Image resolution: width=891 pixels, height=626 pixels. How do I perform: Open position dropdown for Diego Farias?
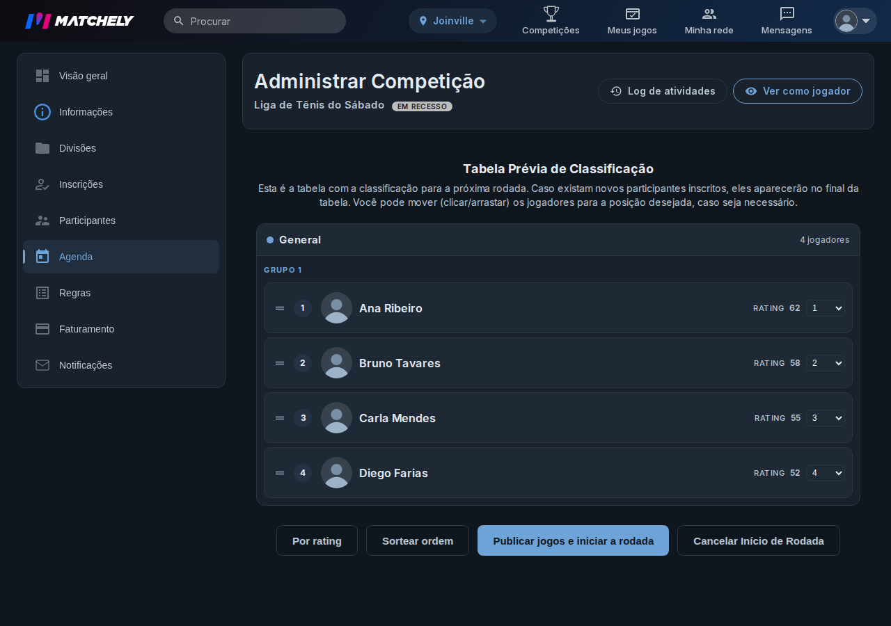click(826, 473)
